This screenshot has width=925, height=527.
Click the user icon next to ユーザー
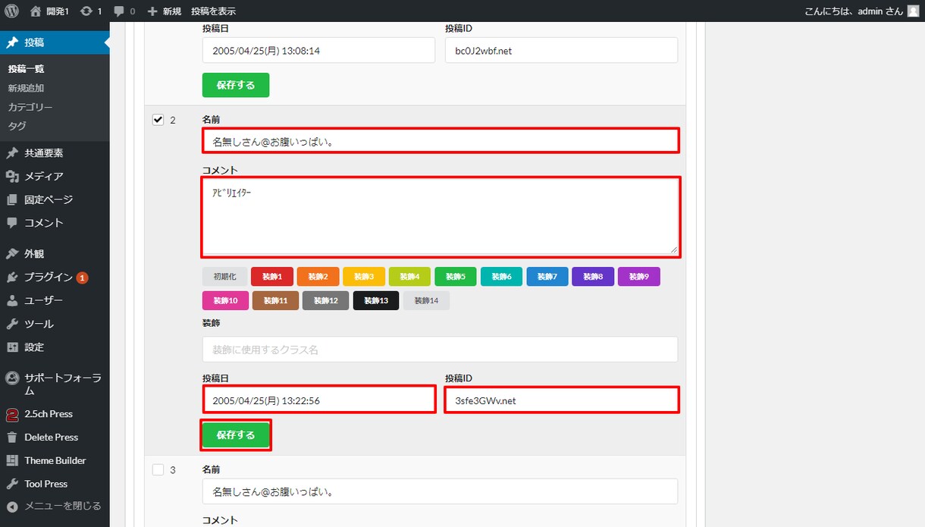coord(12,301)
